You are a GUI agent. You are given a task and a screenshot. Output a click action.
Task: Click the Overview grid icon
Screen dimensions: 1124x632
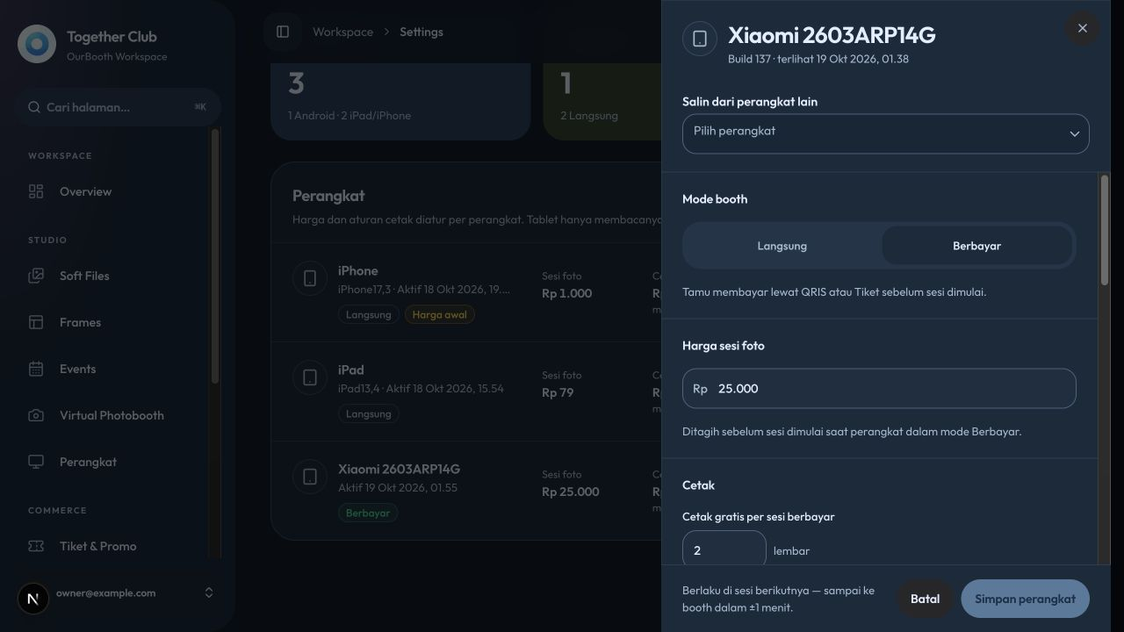(x=36, y=191)
